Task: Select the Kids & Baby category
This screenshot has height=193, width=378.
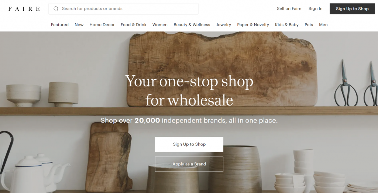Action: (x=286, y=25)
